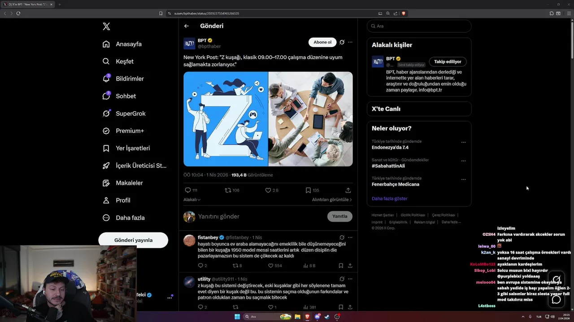Click Grok icon on BPT post
574x322 pixels.
coord(342,42)
